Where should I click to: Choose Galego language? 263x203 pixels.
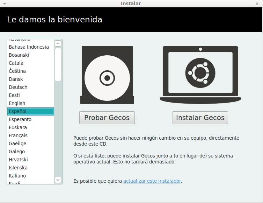(31, 152)
